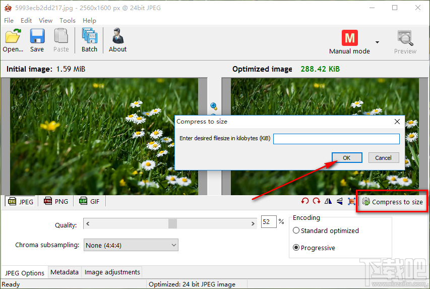Maximize the application window
Screen dimensions: 430x289
point(395,8)
